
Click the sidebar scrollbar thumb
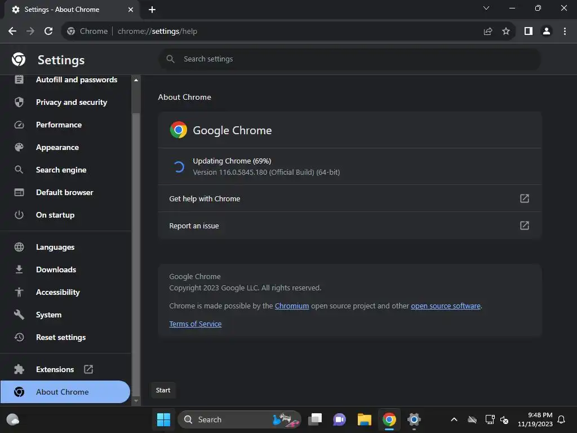tap(136, 254)
